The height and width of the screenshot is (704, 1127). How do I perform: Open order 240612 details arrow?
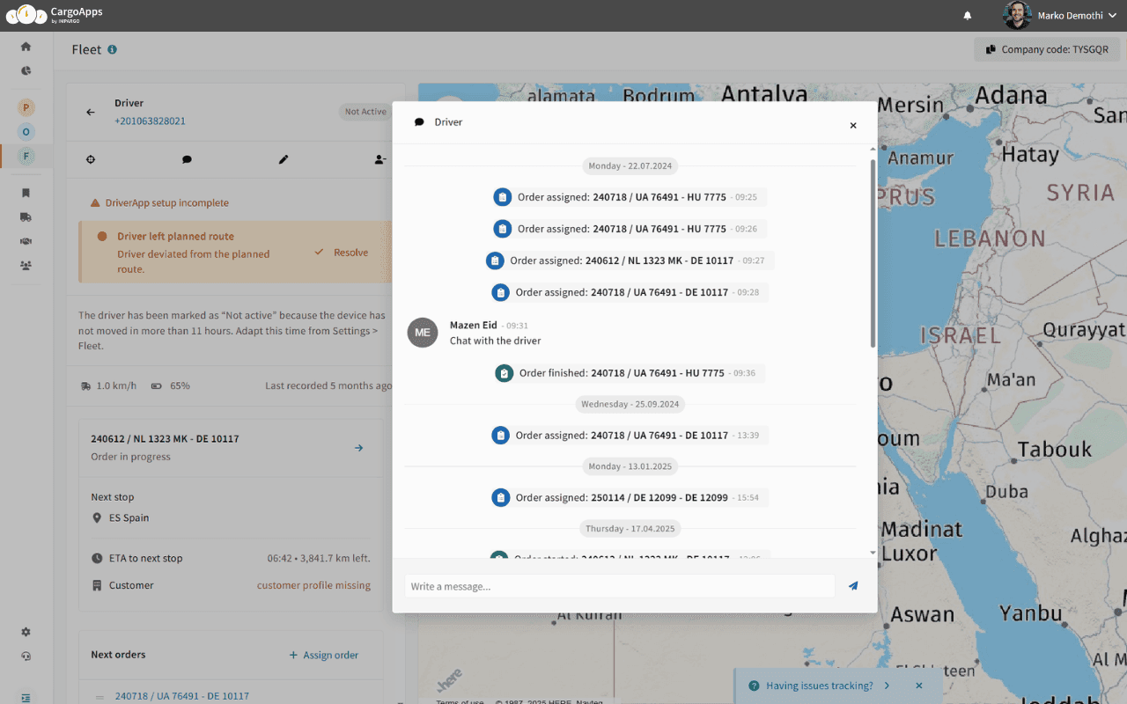(x=358, y=448)
